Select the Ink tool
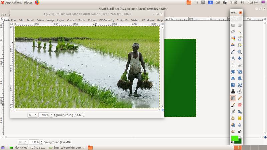Viewport: 267px width, 150px height. click(x=240, y=111)
